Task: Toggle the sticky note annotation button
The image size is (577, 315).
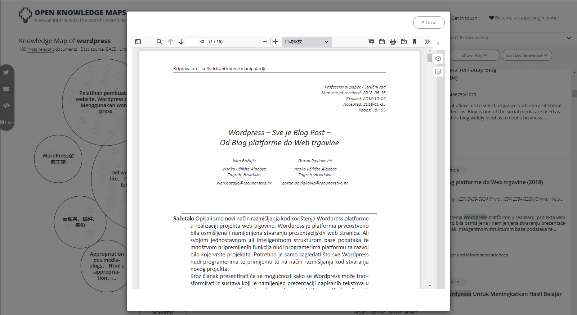Action: 438,72
